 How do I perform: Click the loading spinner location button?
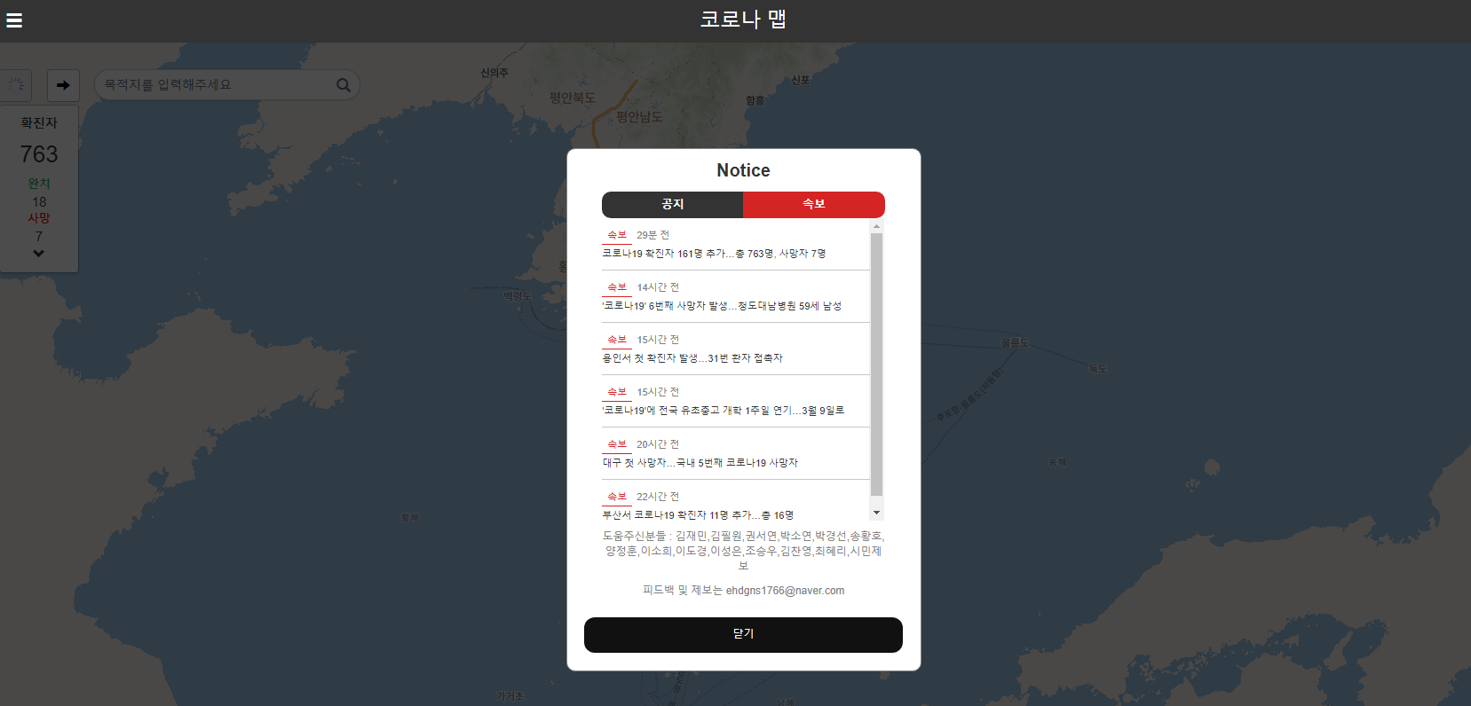pos(16,85)
